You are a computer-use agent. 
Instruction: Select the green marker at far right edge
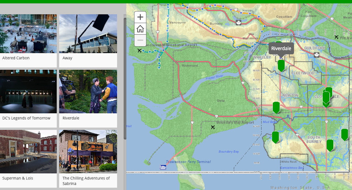tap(345, 135)
